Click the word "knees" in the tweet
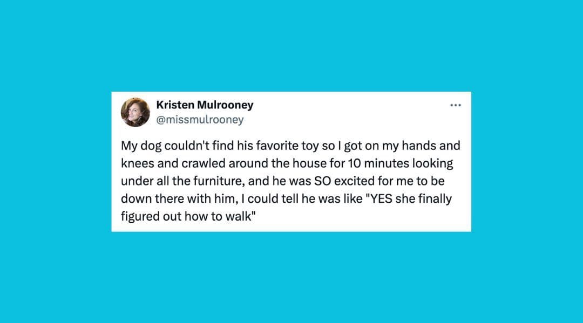This screenshot has height=323, width=583. pos(135,163)
